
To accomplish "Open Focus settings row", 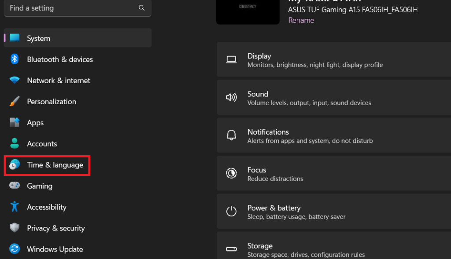I will 333,174.
